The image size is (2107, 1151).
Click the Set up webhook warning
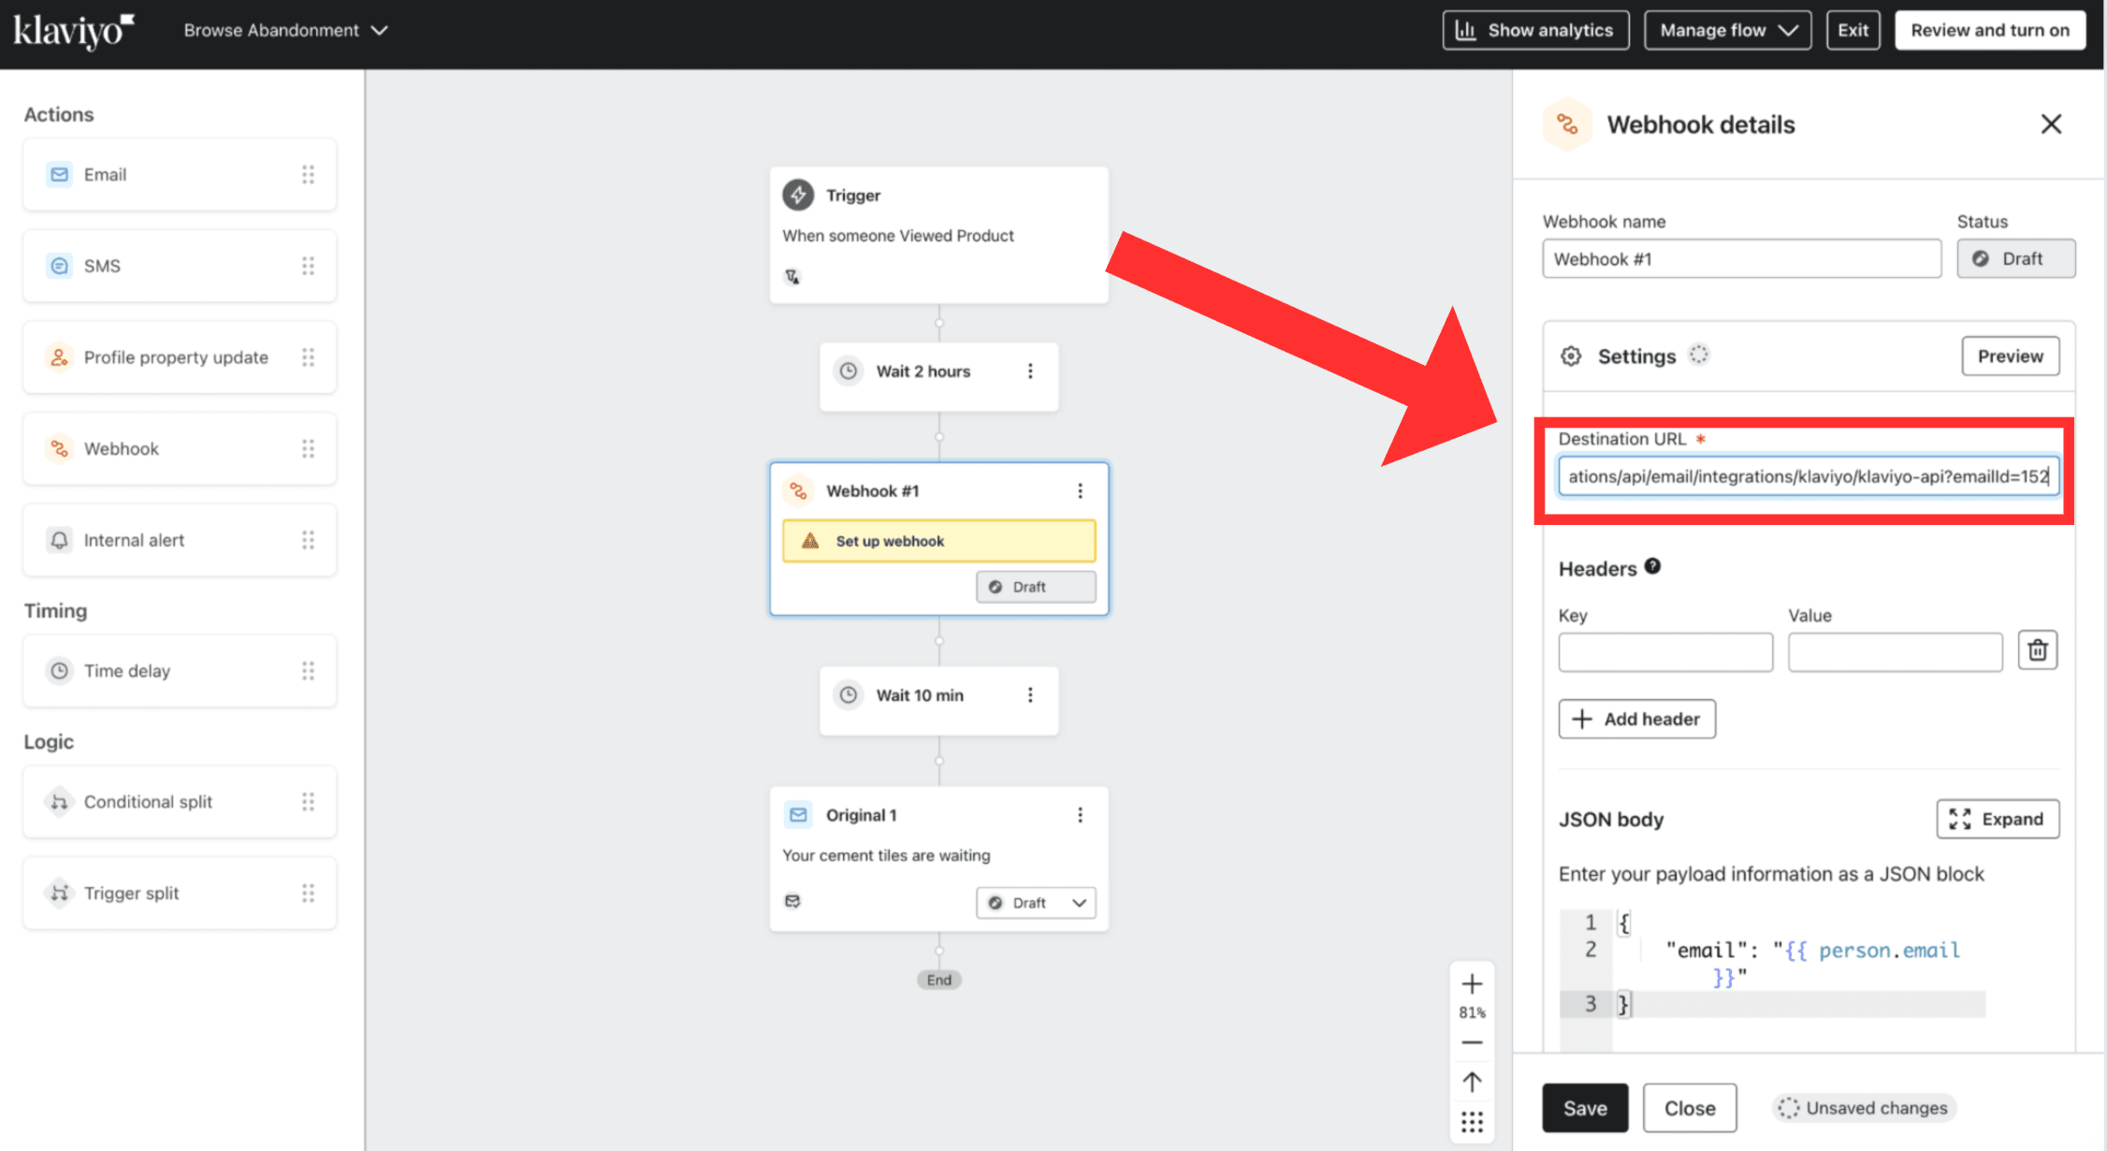(938, 541)
